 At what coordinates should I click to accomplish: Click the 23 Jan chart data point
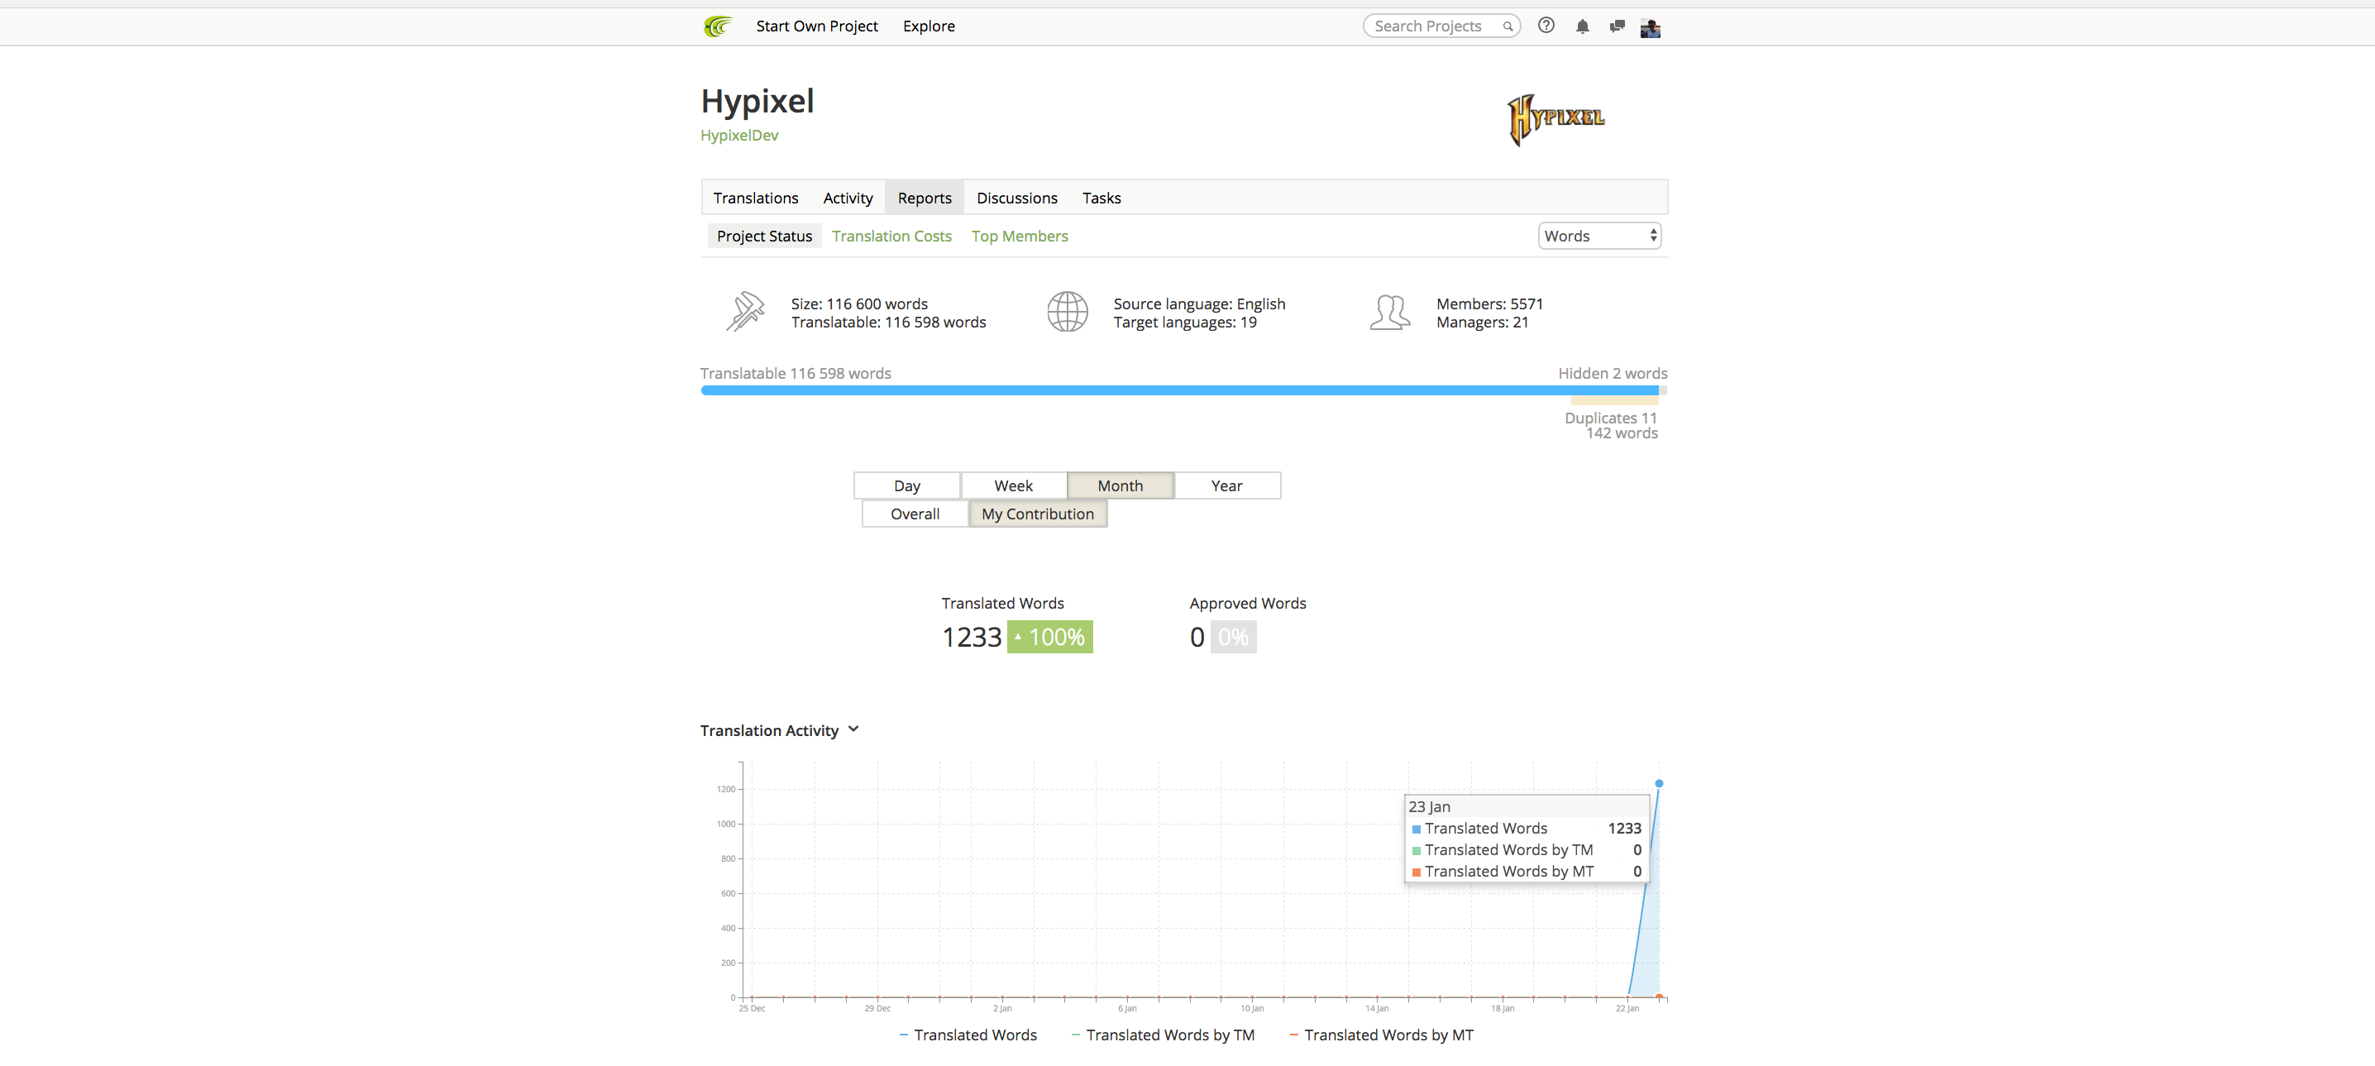click(x=1659, y=784)
